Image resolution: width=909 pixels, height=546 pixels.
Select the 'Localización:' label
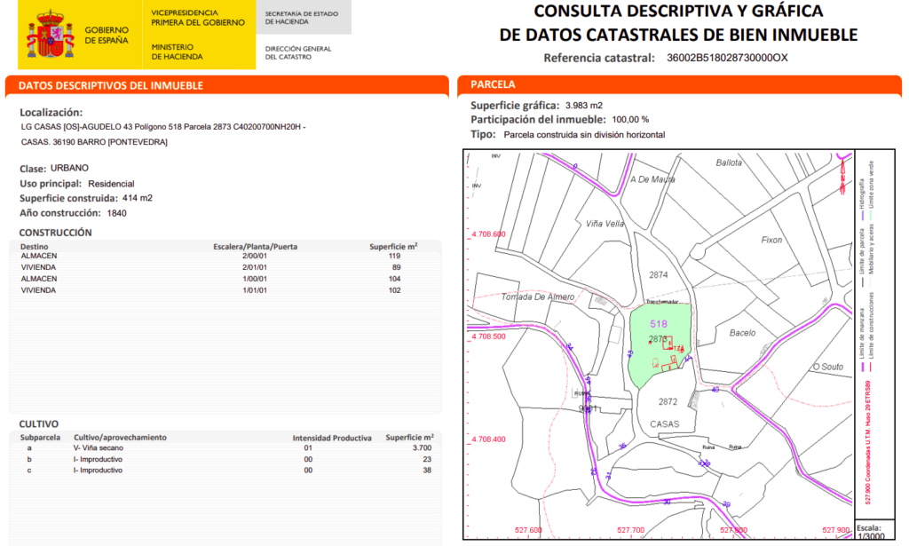coord(51,113)
